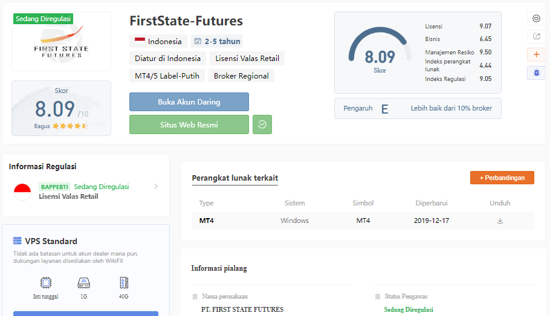
Task: Click the + Perbandingan compare button
Action: coord(502,178)
